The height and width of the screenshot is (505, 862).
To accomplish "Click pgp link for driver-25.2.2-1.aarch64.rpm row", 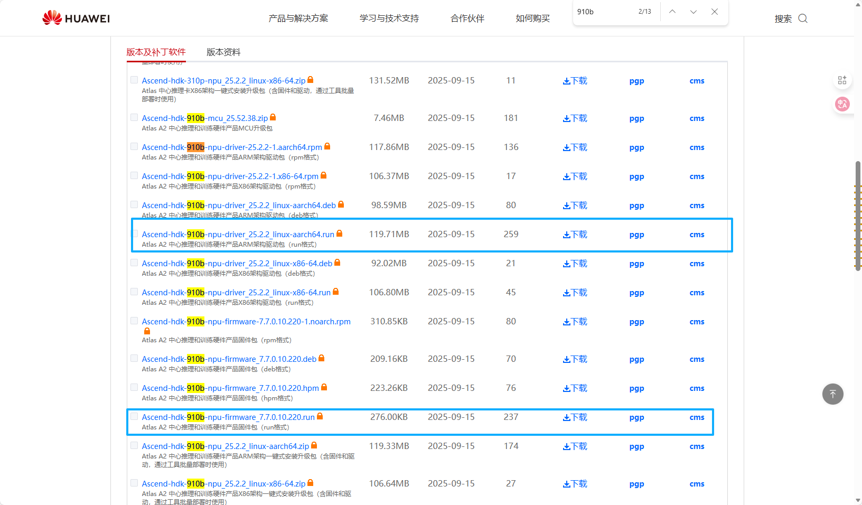I will coord(636,147).
